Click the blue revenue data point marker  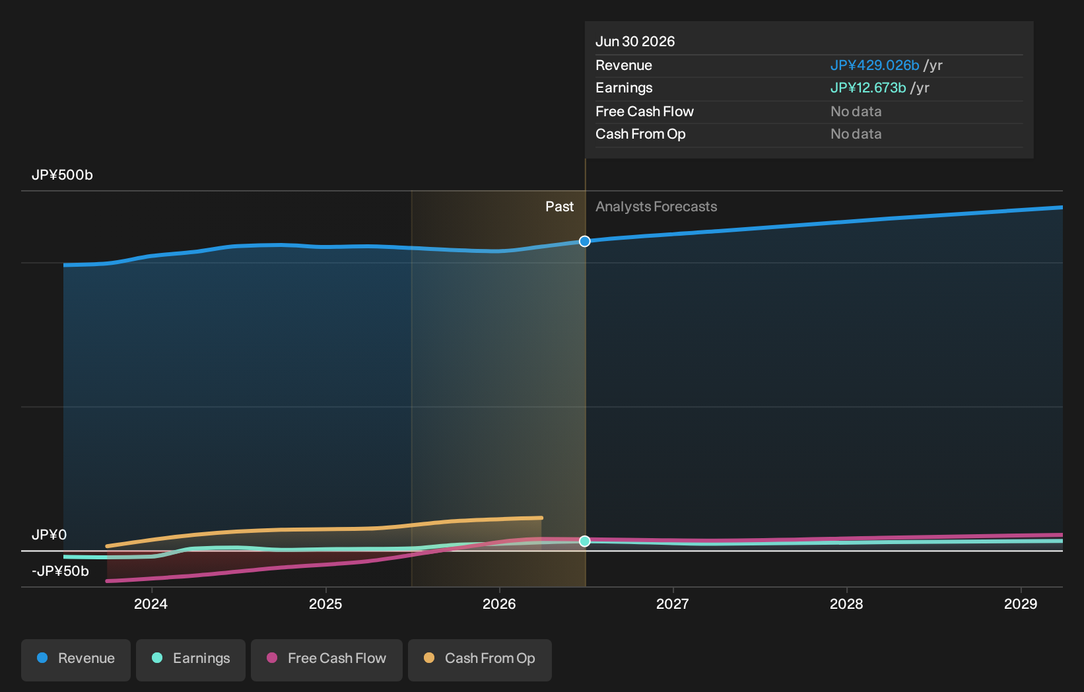coord(585,242)
